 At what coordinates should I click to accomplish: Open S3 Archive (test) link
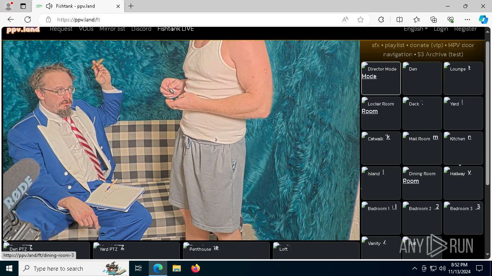[x=440, y=54]
